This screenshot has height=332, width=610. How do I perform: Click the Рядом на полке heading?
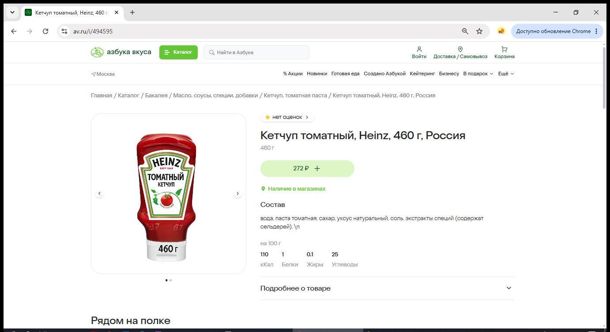tap(131, 321)
